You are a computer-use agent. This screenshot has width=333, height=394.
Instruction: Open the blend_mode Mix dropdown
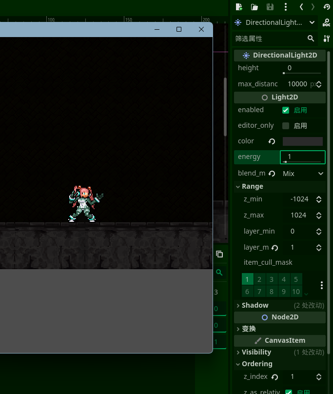[302, 174]
